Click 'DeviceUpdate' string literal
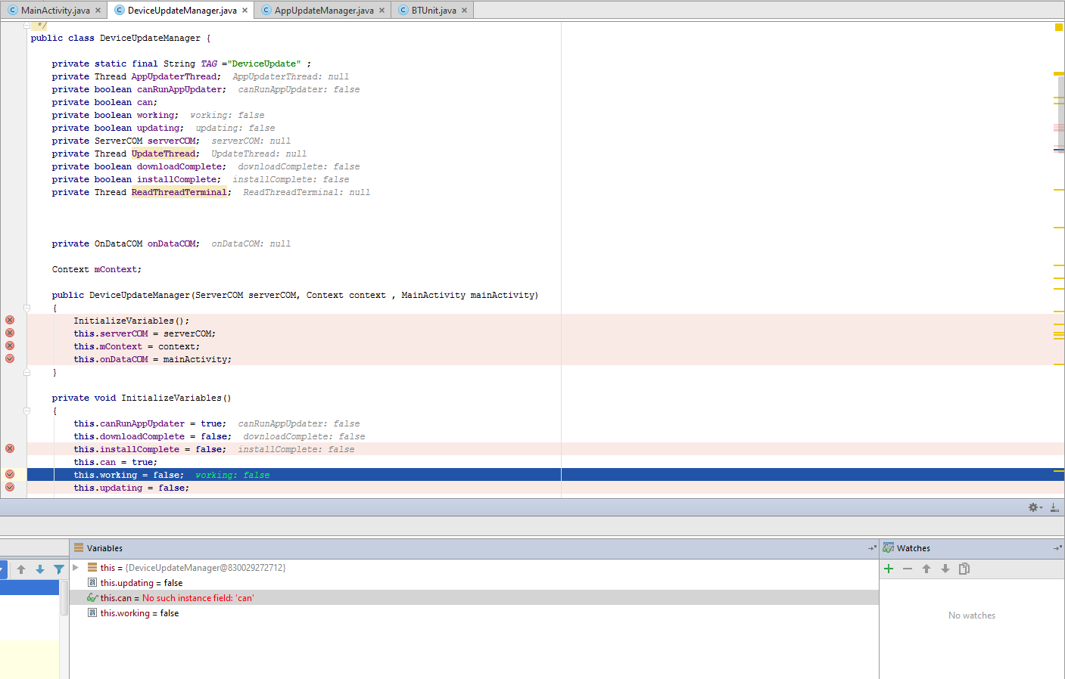1065x679 pixels. click(264, 64)
